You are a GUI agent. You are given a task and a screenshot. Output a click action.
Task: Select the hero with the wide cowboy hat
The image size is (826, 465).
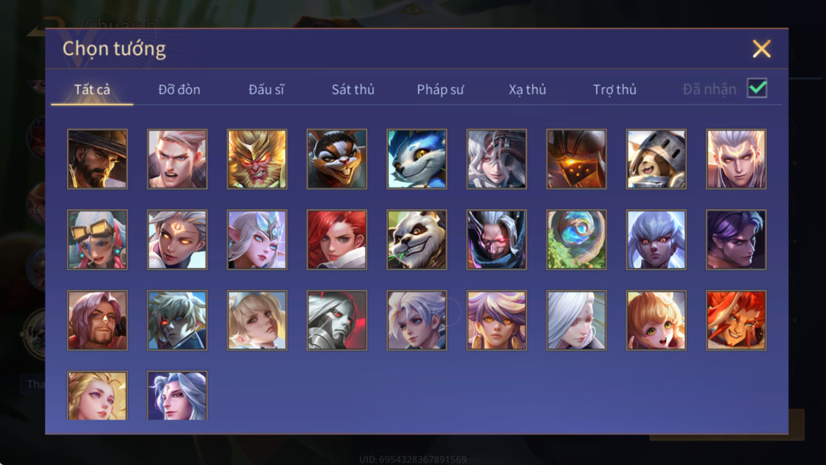pos(97,159)
